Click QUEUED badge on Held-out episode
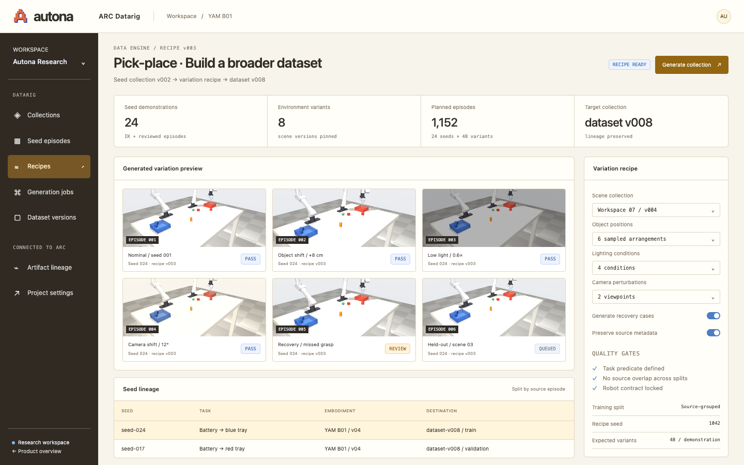Image resolution: width=744 pixels, height=465 pixels. tap(547, 349)
